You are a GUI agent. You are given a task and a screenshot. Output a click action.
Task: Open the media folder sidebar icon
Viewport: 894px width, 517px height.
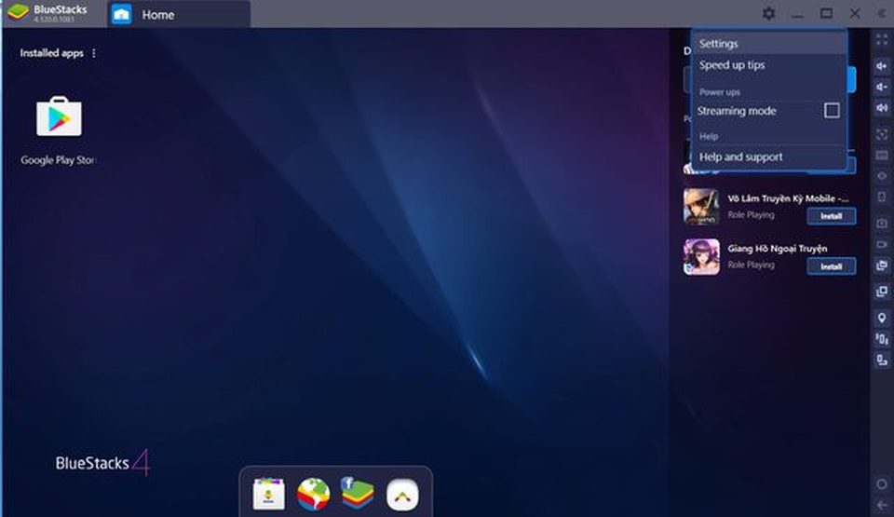pos(882,265)
